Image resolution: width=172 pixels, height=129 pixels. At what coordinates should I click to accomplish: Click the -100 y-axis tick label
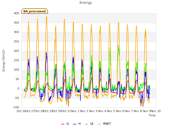(16, 107)
